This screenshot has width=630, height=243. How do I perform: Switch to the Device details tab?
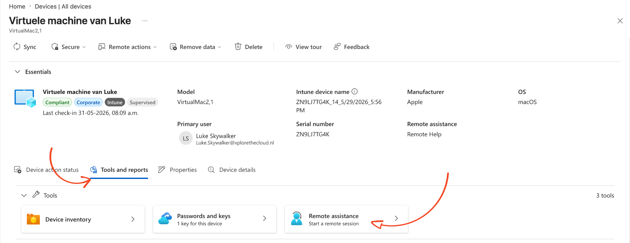pyautogui.click(x=232, y=170)
